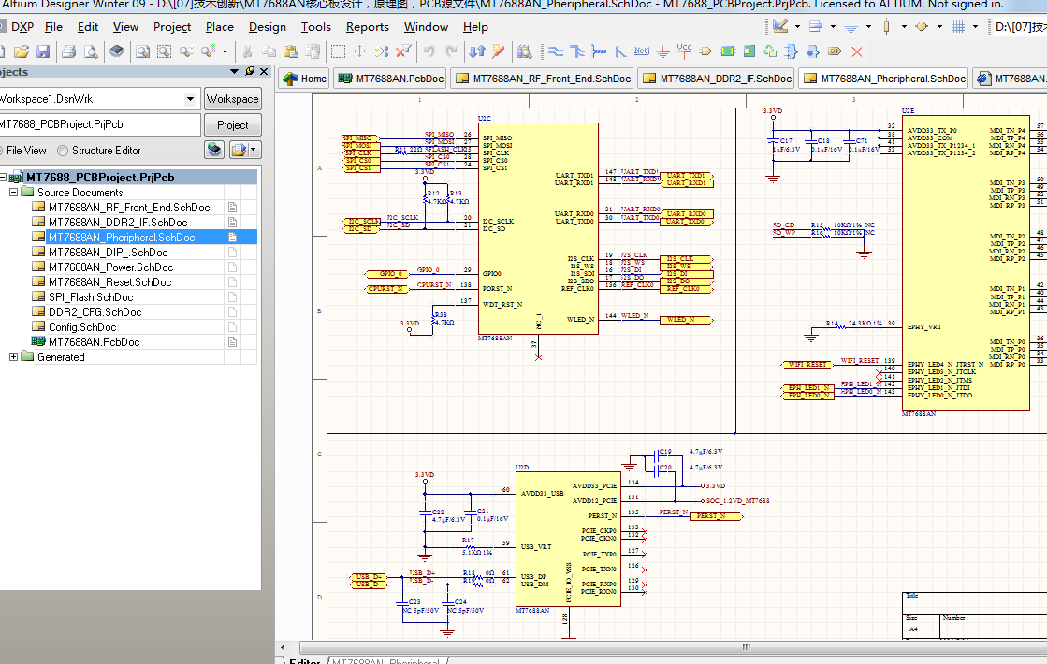Place a bus with the bus tool
Viewport: 1047px width, 664px height.
(577, 51)
